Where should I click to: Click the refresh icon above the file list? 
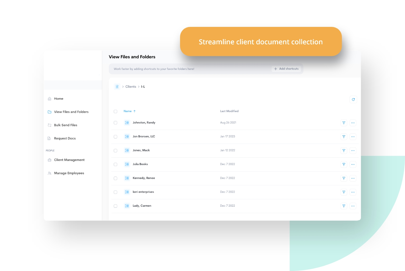click(x=353, y=99)
